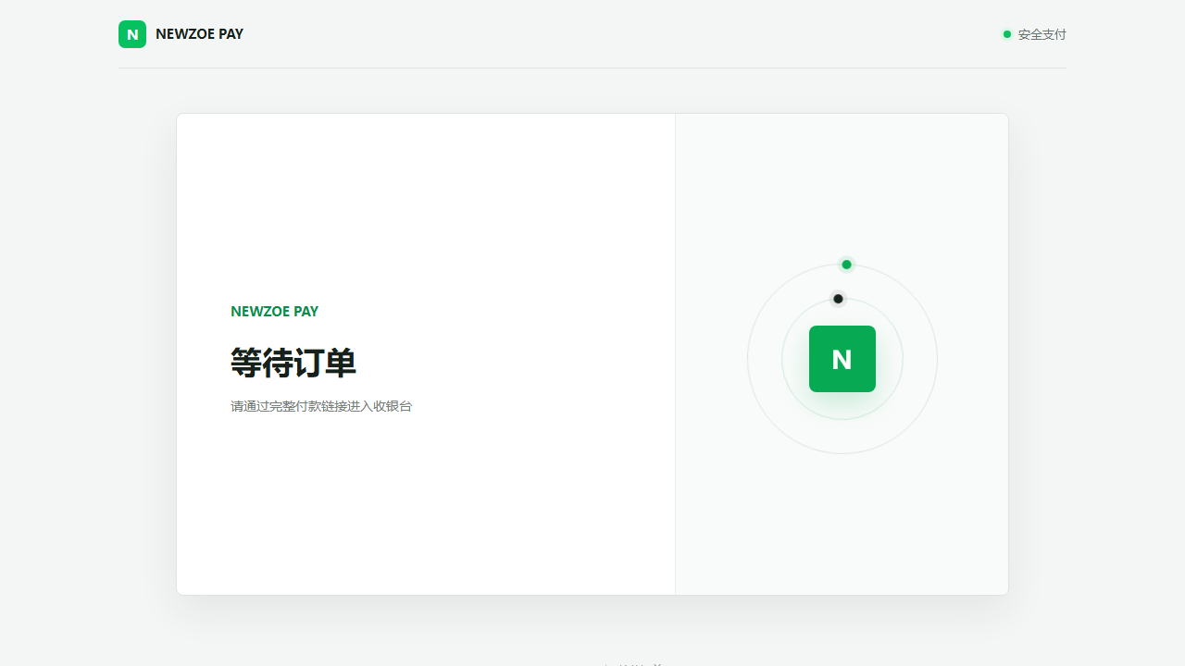Click the green N logo in header
The width and height of the screenshot is (1185, 666).
(x=132, y=34)
